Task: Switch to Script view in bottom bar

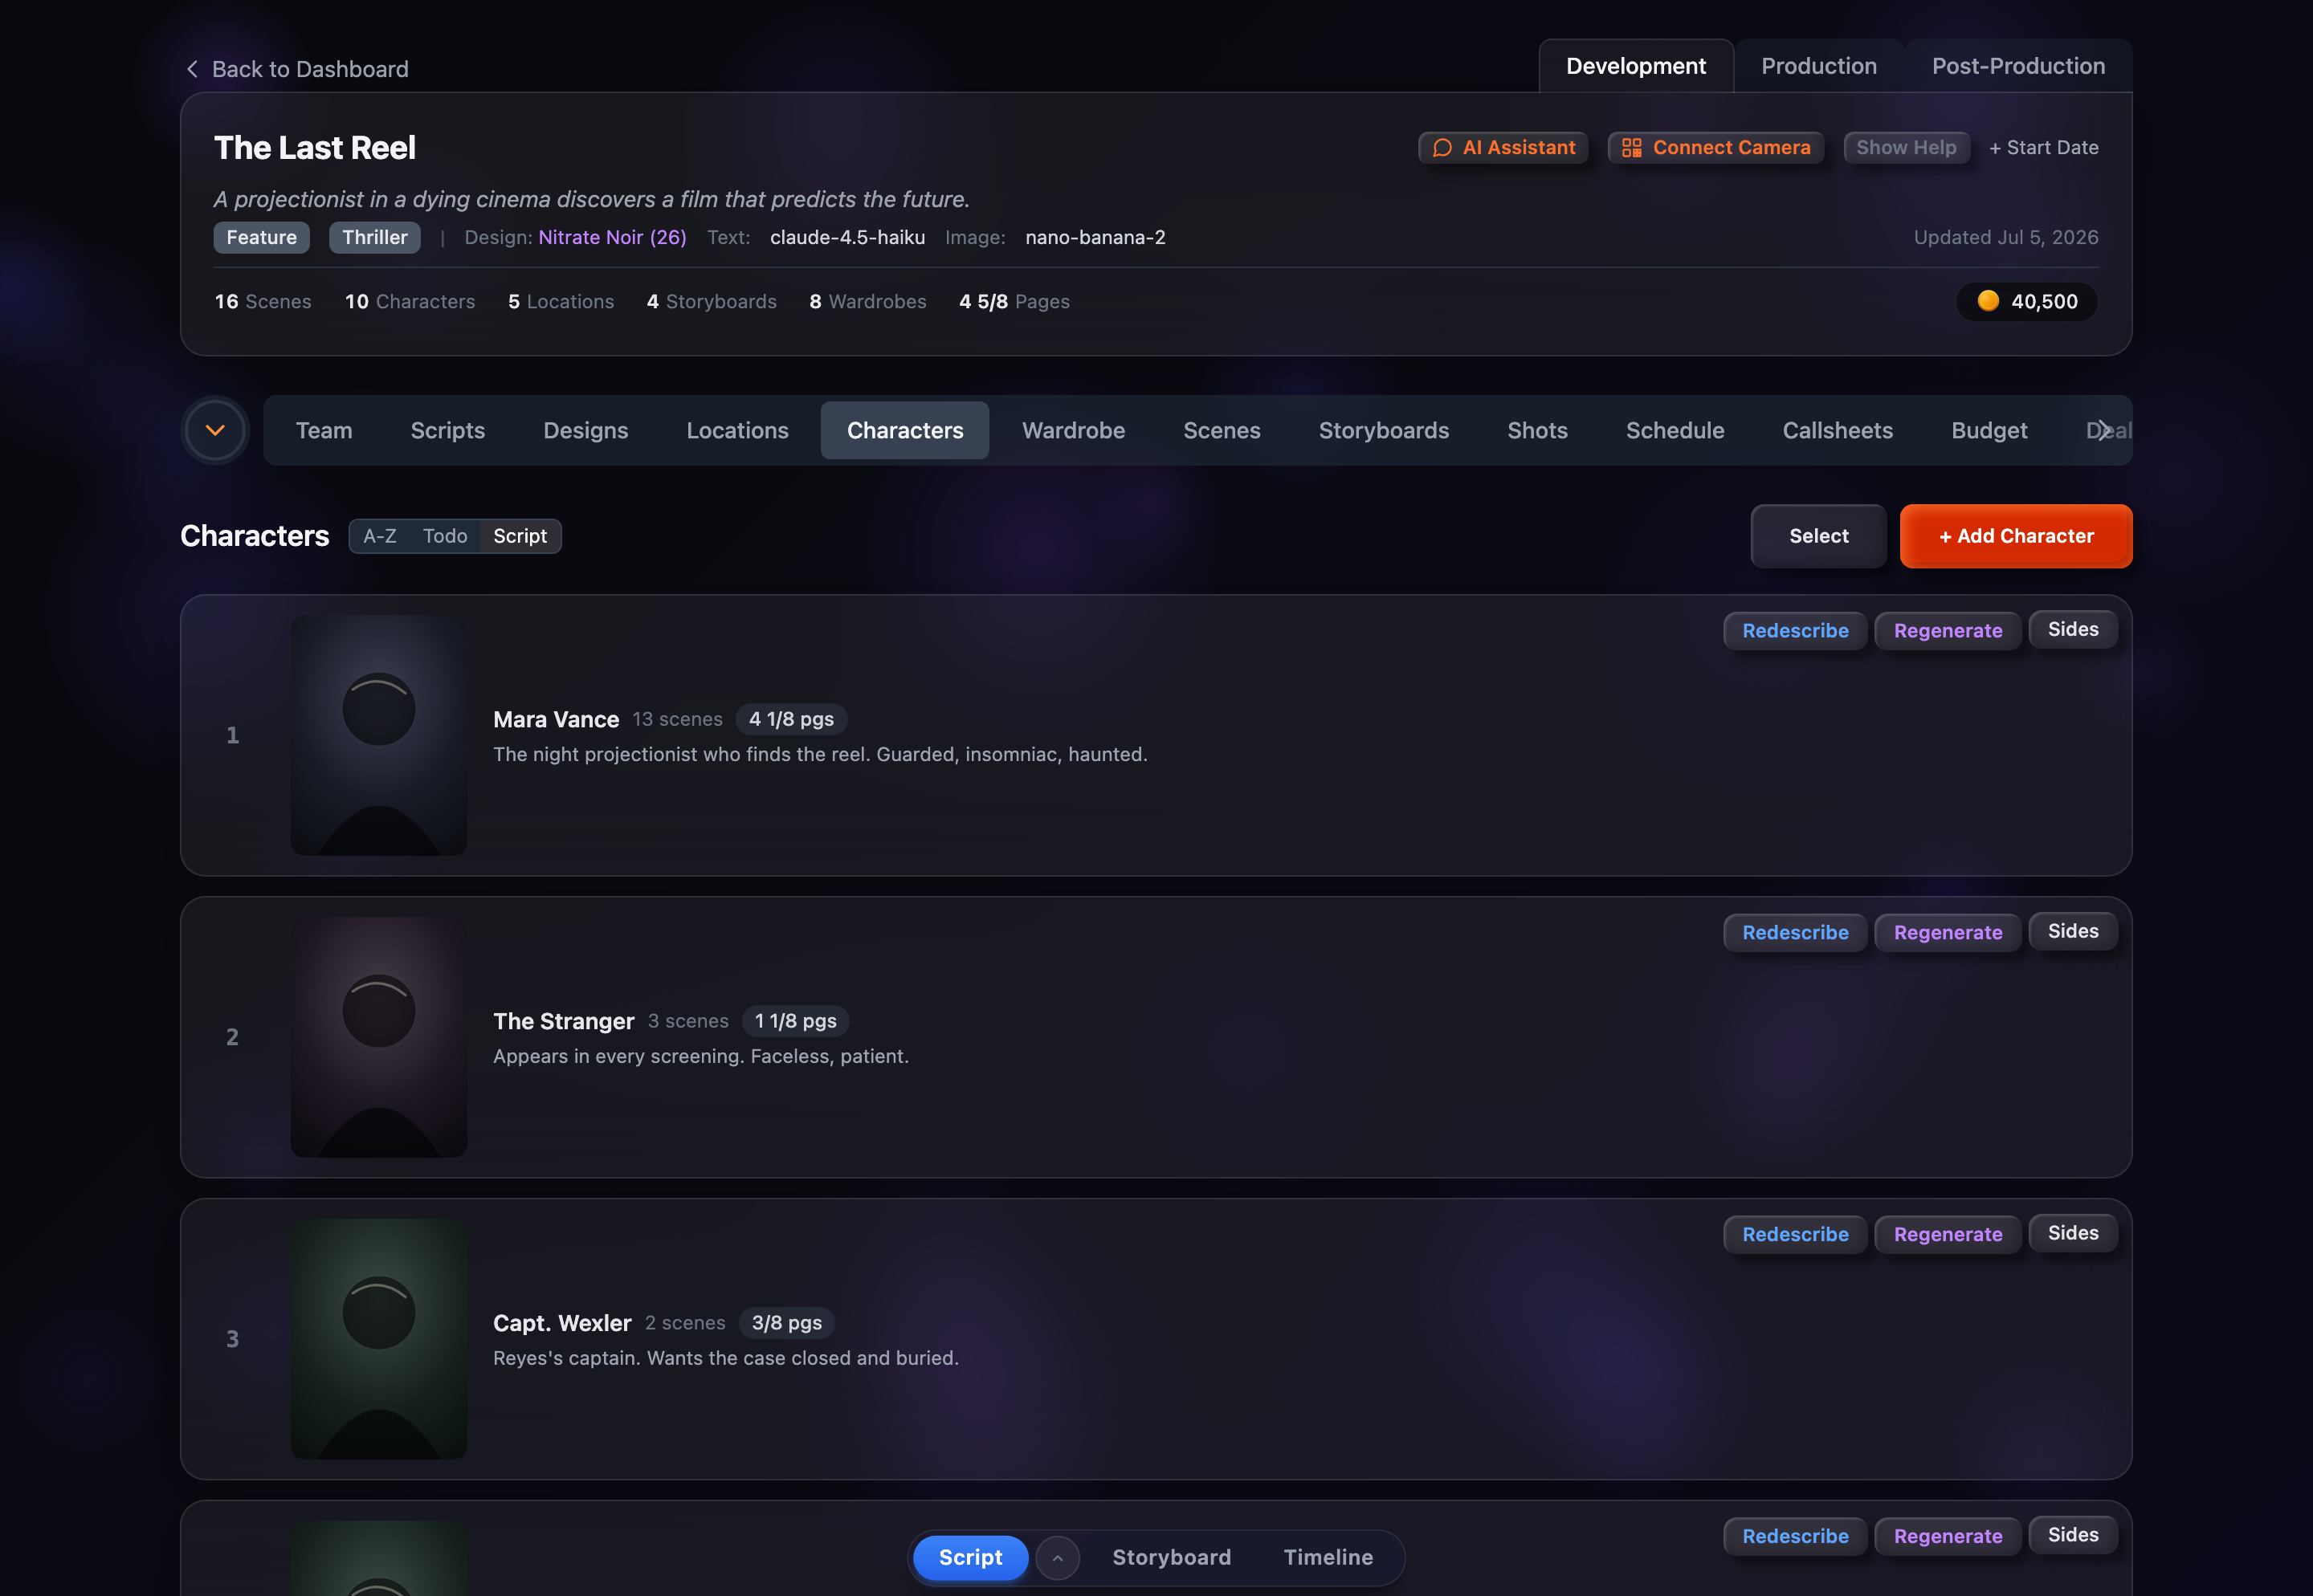Action: [970, 1557]
